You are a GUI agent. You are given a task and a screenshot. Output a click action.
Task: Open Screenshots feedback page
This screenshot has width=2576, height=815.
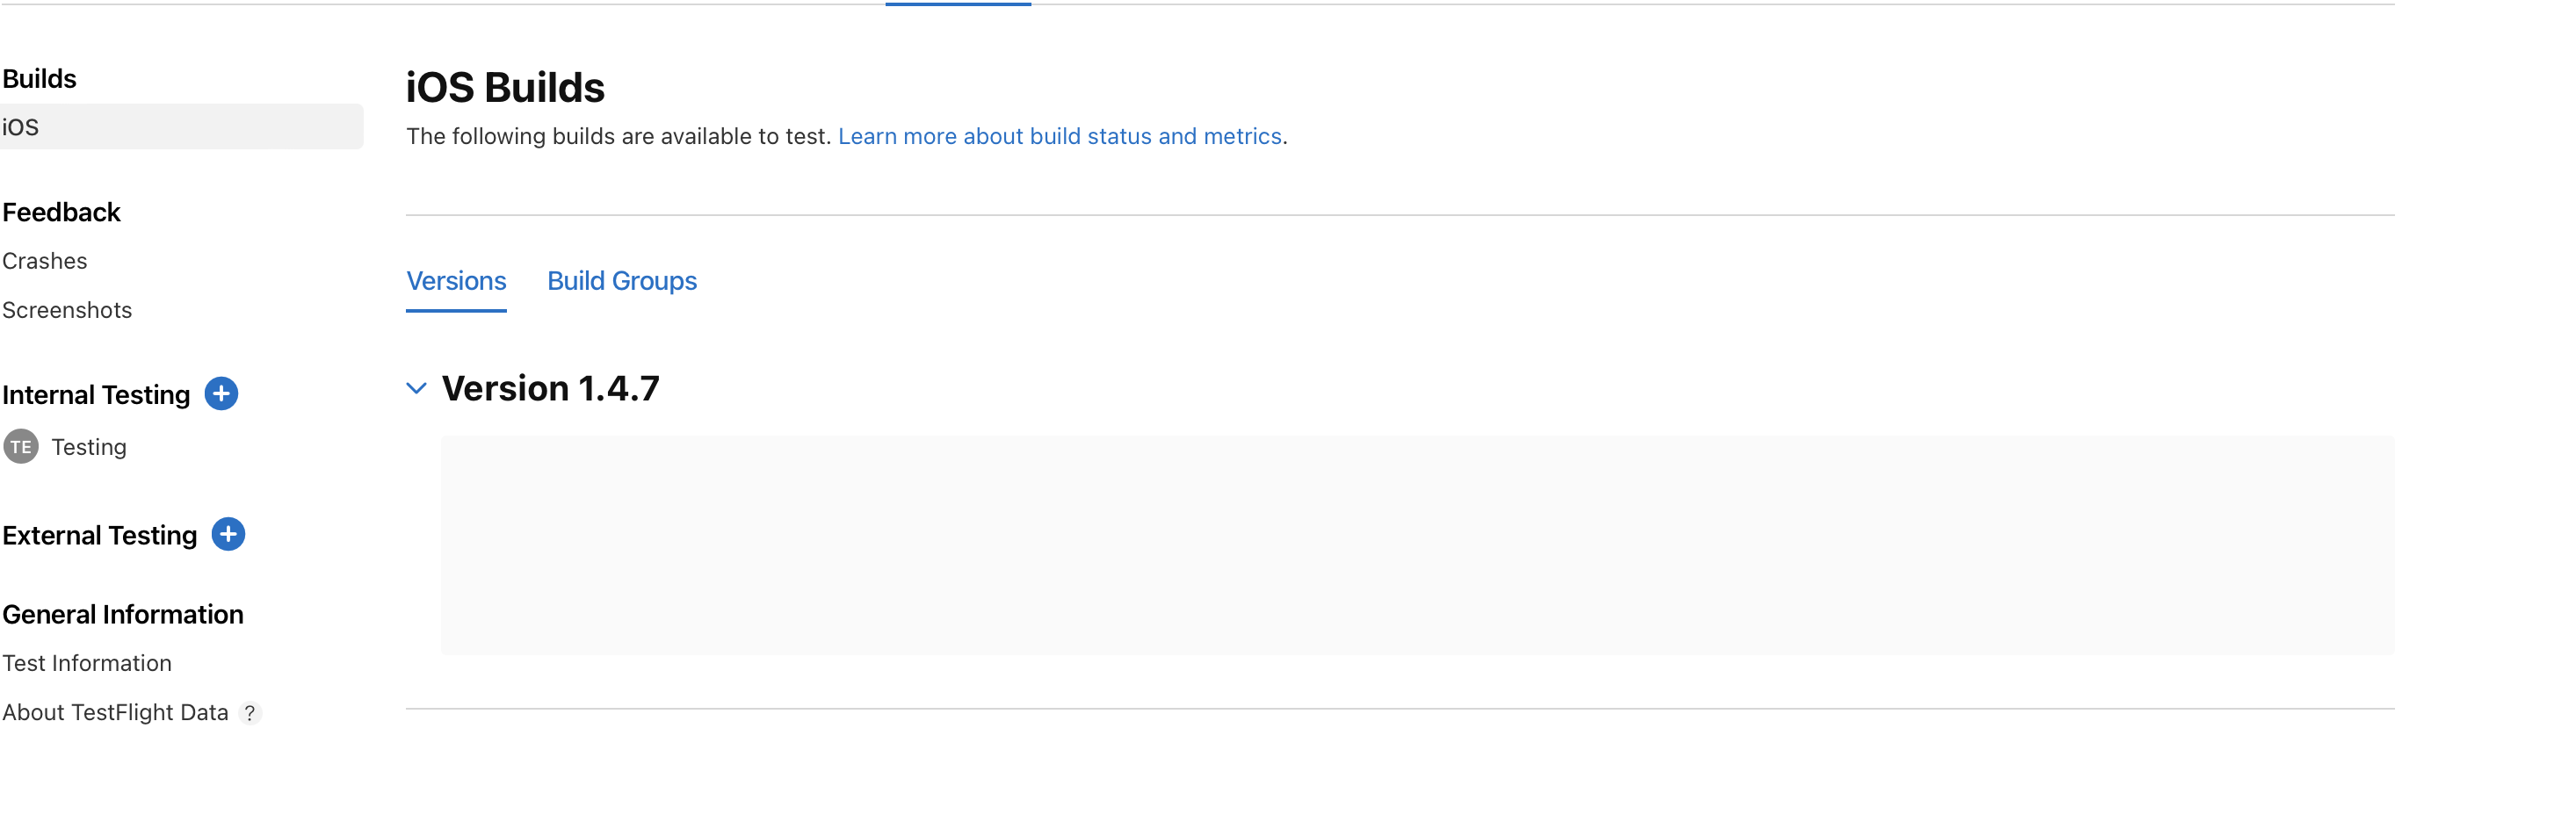67,310
